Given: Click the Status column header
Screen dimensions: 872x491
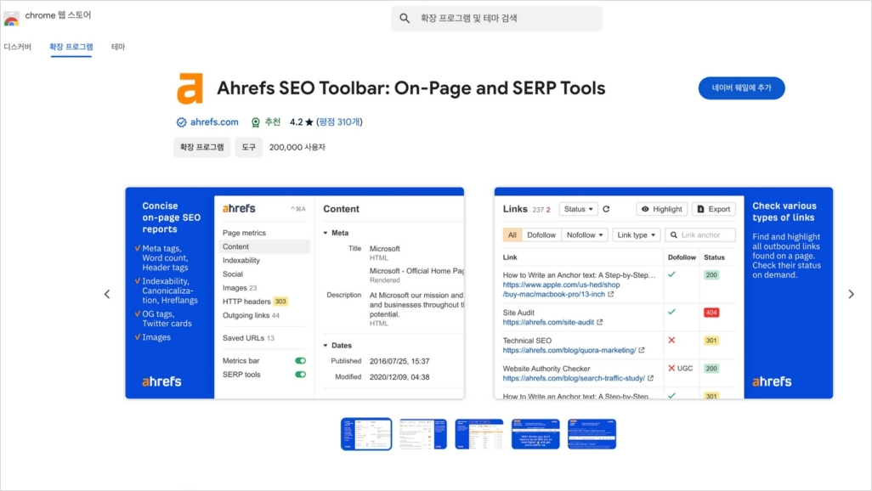Looking at the screenshot, I should 714,257.
